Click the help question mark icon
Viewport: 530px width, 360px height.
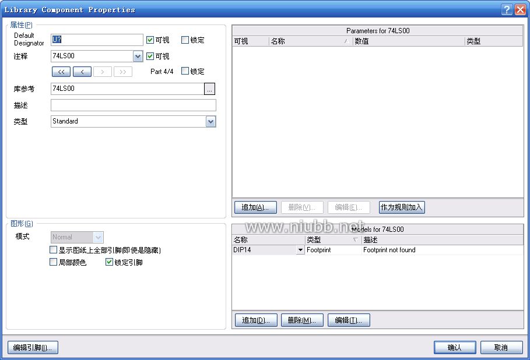click(507, 9)
